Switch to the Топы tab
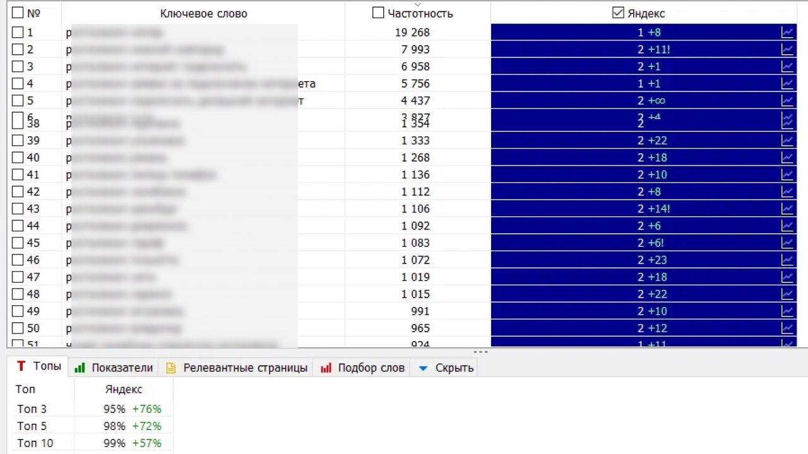Viewport: 808px width, 454px height. (x=39, y=366)
